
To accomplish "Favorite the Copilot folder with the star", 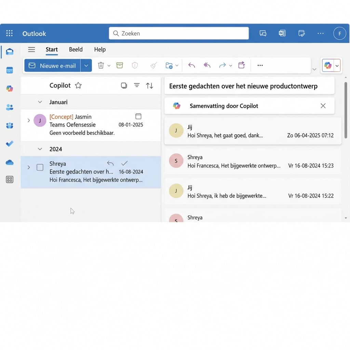I will tap(78, 85).
